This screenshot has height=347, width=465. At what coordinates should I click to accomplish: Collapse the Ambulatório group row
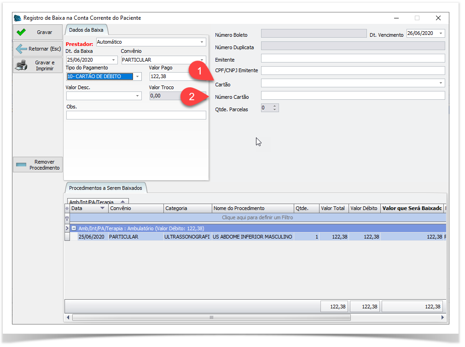point(73,228)
